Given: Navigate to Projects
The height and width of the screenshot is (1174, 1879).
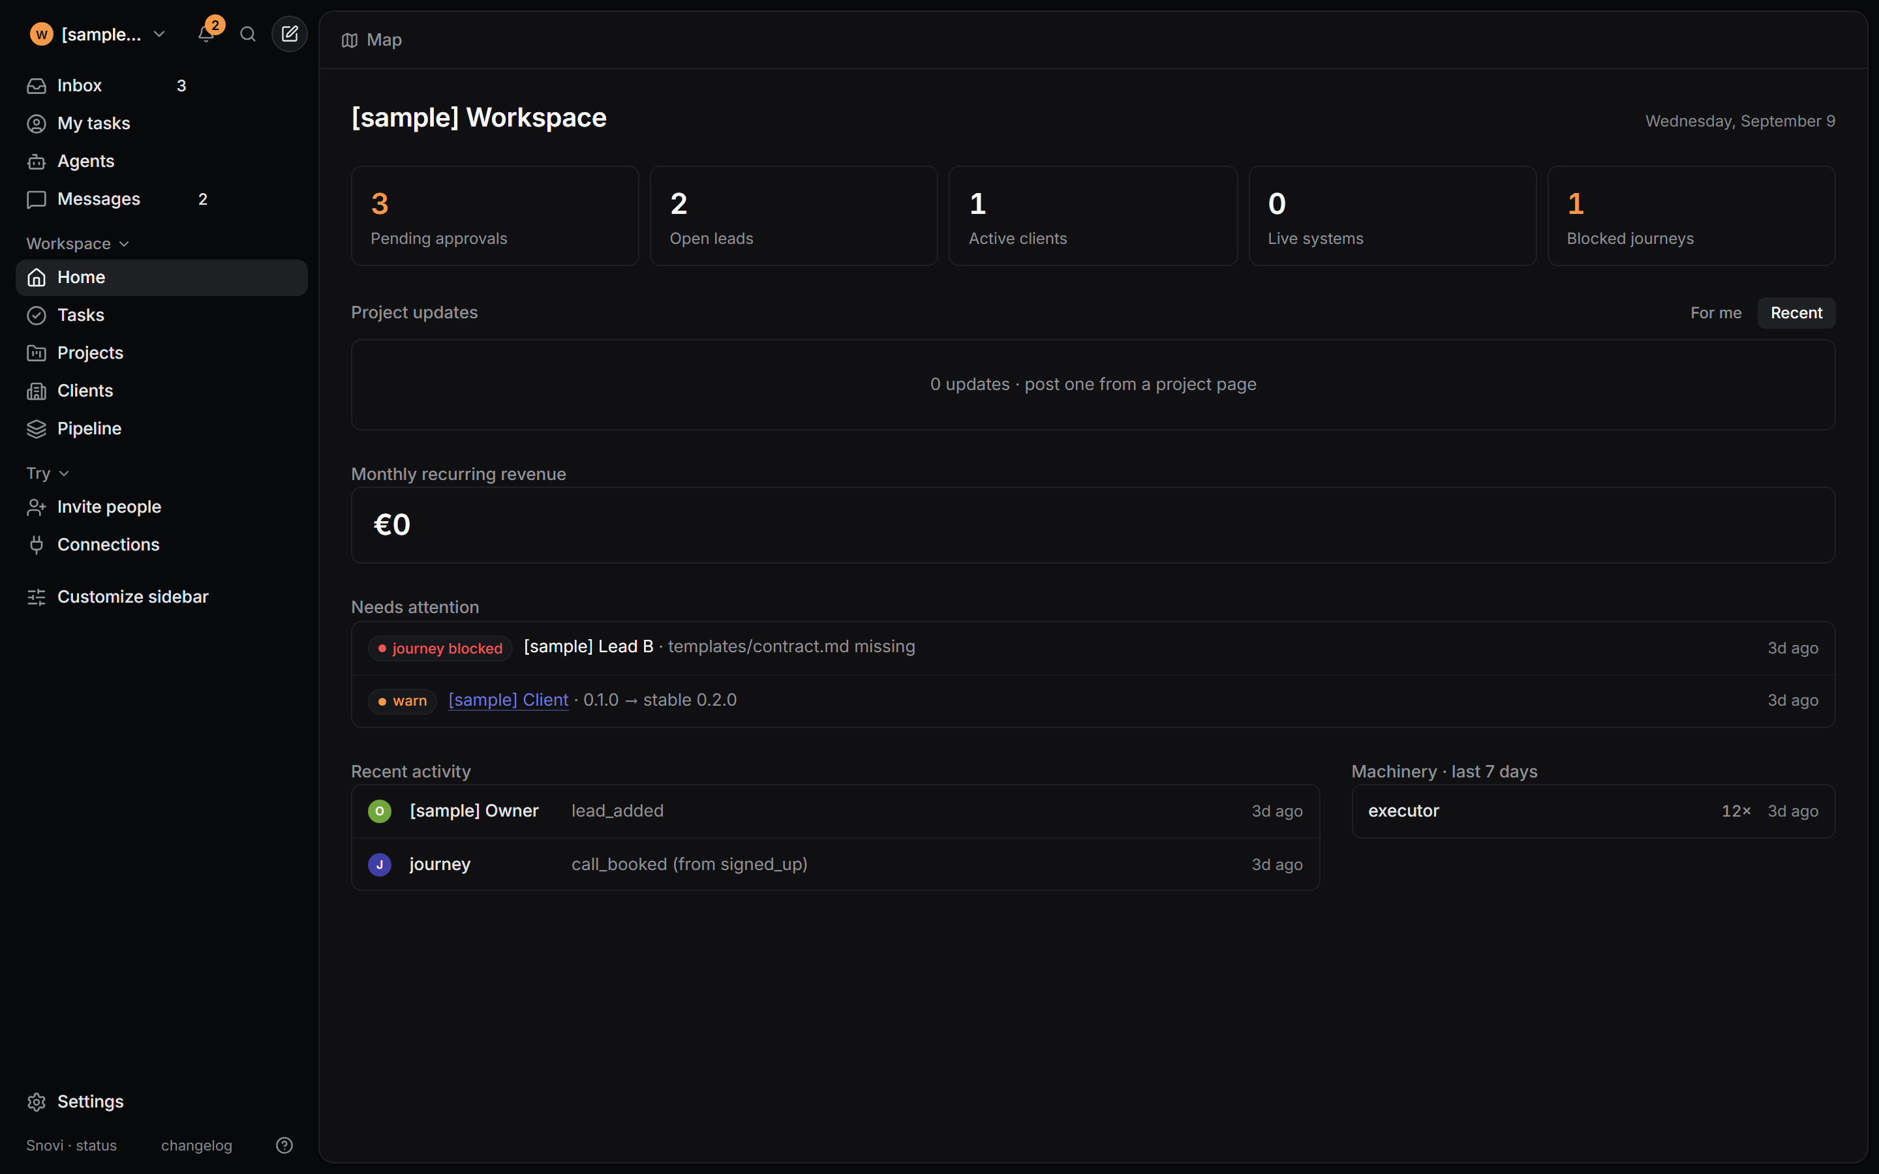Looking at the screenshot, I should pyautogui.click(x=162, y=354).
